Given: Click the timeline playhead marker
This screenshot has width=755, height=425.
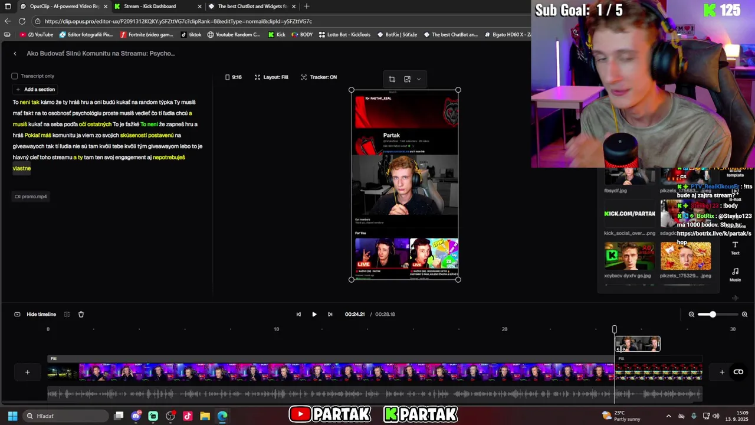Looking at the screenshot, I should pos(614,329).
